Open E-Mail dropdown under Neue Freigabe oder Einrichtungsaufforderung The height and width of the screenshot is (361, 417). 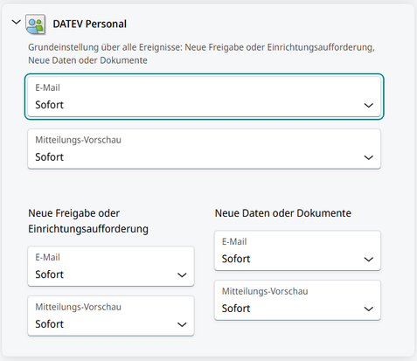point(111,267)
